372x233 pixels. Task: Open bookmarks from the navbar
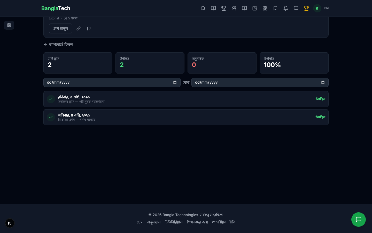click(275, 8)
